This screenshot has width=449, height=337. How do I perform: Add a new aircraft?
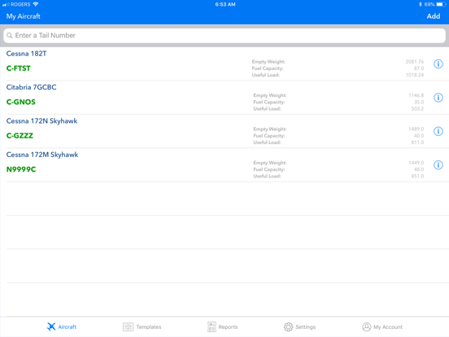[x=434, y=16]
